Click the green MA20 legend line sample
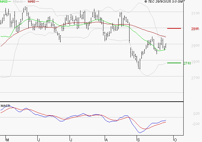Screen dimensions: 202x142 point(10,2)
